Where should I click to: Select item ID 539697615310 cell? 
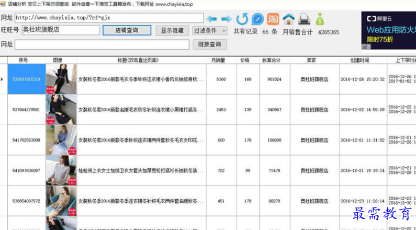(x=27, y=79)
